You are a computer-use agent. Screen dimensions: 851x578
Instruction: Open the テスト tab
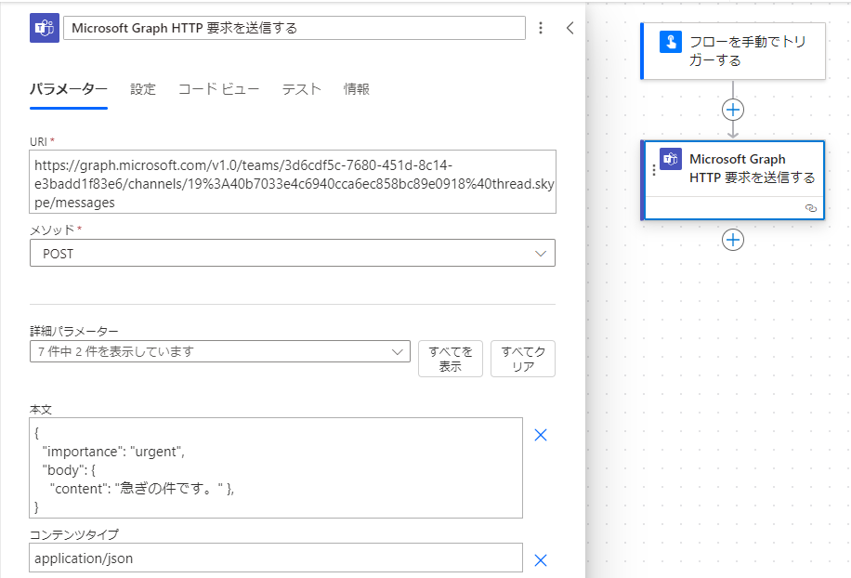[x=302, y=89]
